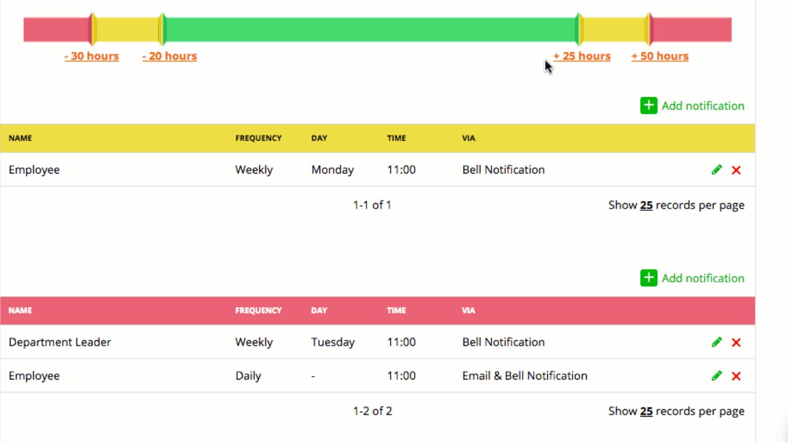
Task: Sort red table by Name header
Action: 20,310
